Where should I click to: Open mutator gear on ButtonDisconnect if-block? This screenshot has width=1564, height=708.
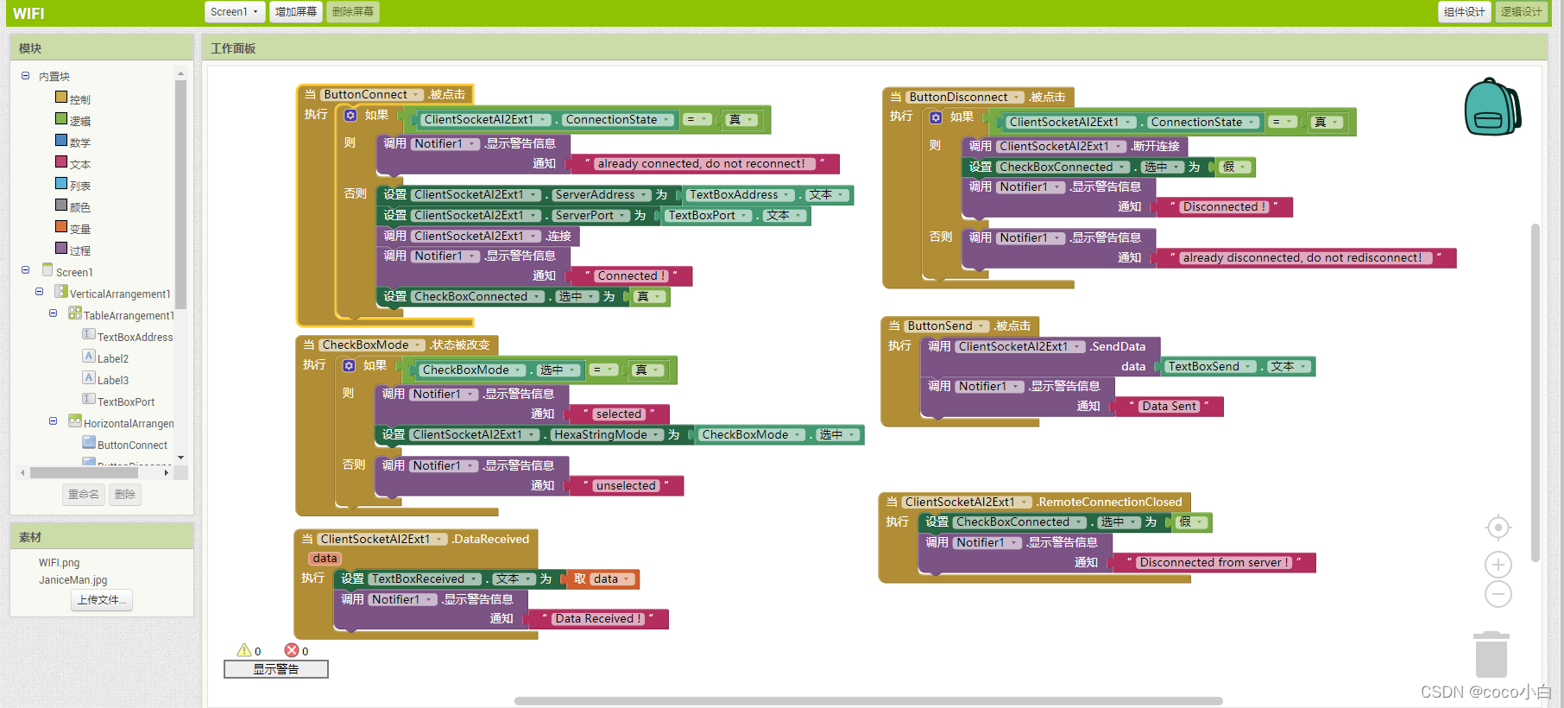[936, 117]
